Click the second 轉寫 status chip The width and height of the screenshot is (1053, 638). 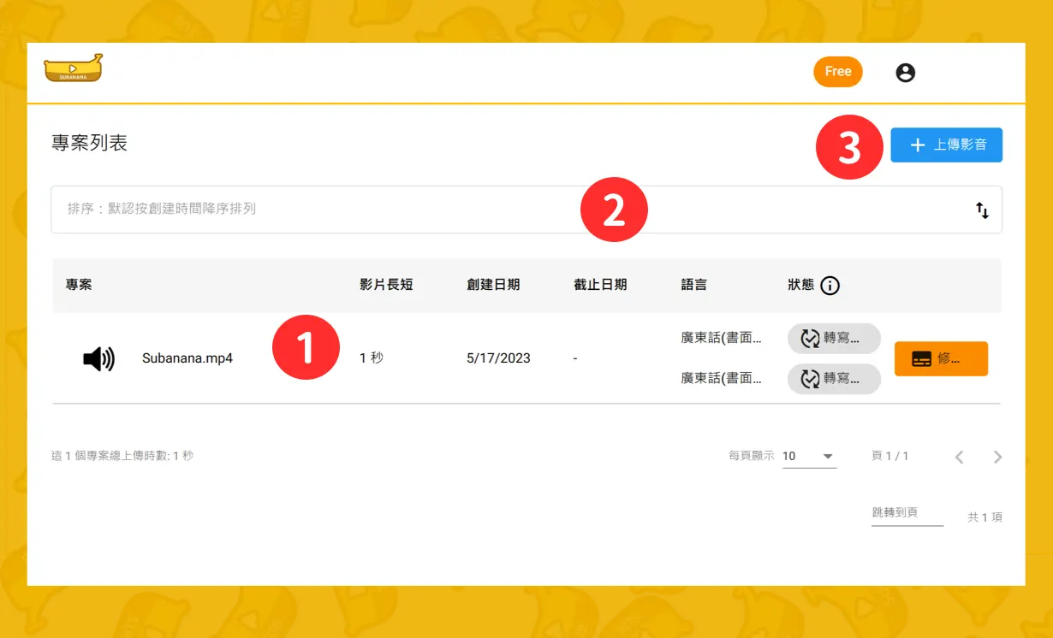tap(834, 379)
